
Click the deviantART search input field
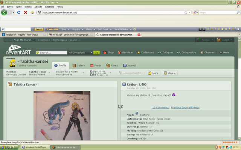coord(53,52)
